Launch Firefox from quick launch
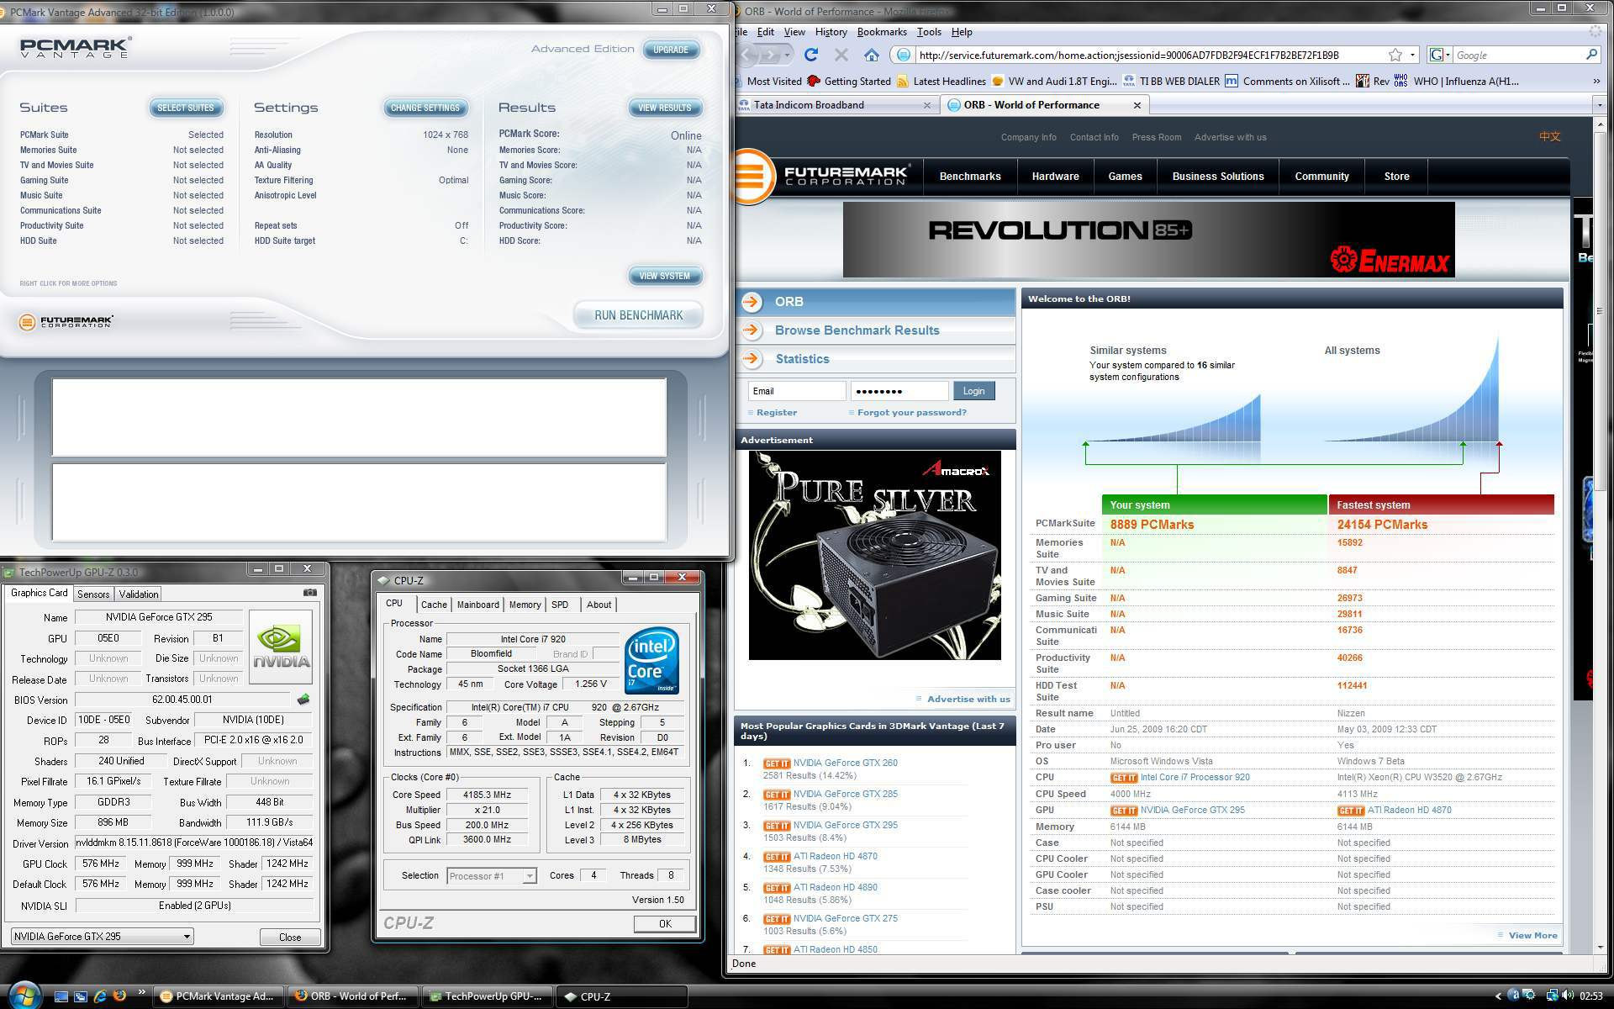The height and width of the screenshot is (1009, 1614). pos(119,996)
